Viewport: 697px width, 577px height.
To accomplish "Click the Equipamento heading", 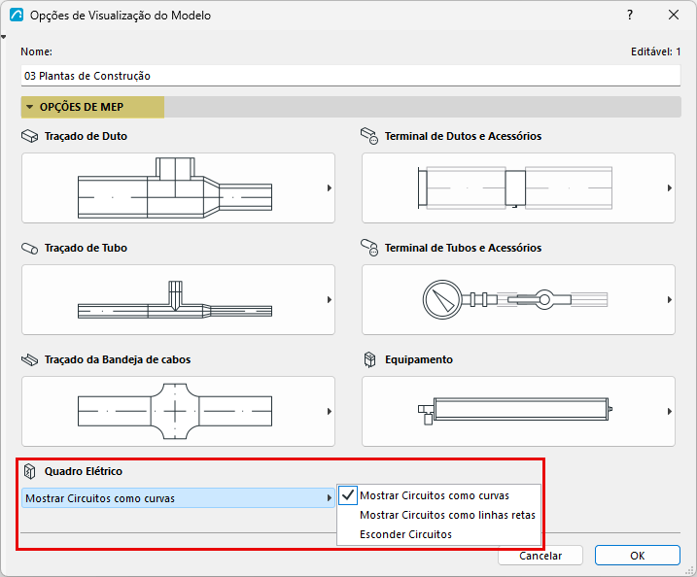I will coord(419,359).
